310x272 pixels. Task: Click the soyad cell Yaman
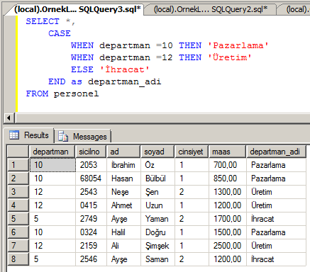157,219
